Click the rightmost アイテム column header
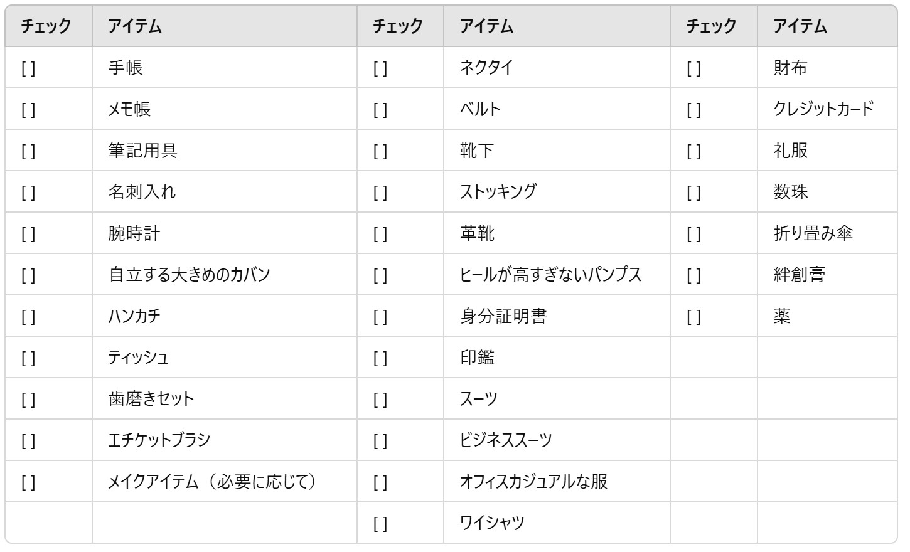 pyautogui.click(x=800, y=26)
